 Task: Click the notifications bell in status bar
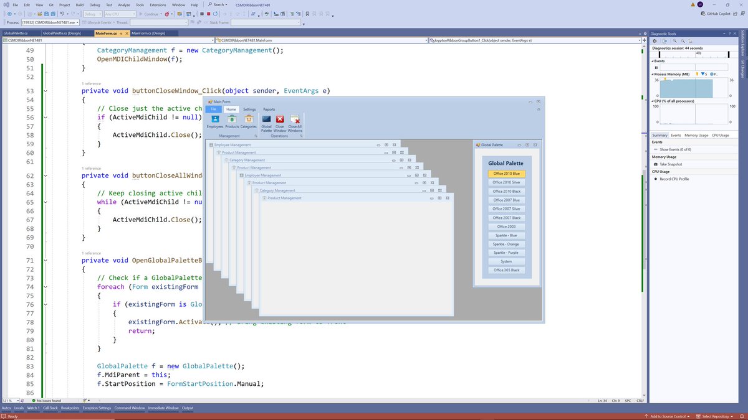click(x=743, y=416)
